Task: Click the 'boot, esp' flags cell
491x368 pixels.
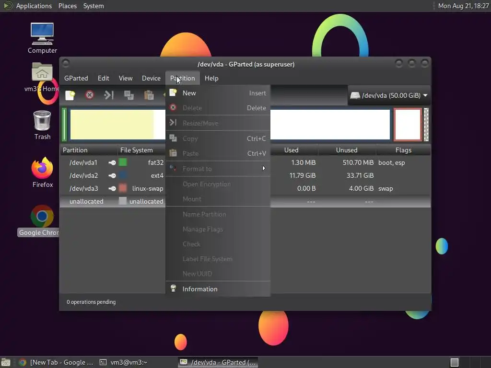Action: [391, 163]
